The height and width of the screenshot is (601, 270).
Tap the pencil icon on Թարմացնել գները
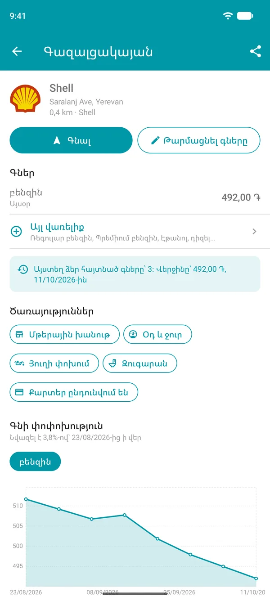(155, 140)
